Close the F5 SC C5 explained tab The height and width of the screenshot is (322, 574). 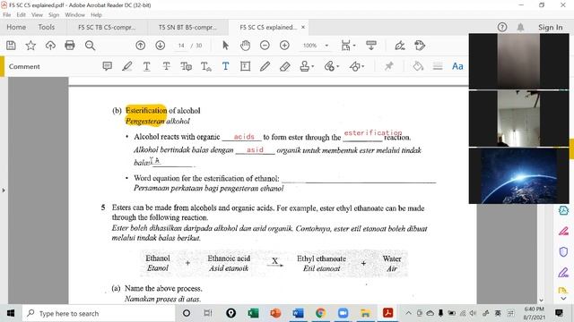point(303,27)
